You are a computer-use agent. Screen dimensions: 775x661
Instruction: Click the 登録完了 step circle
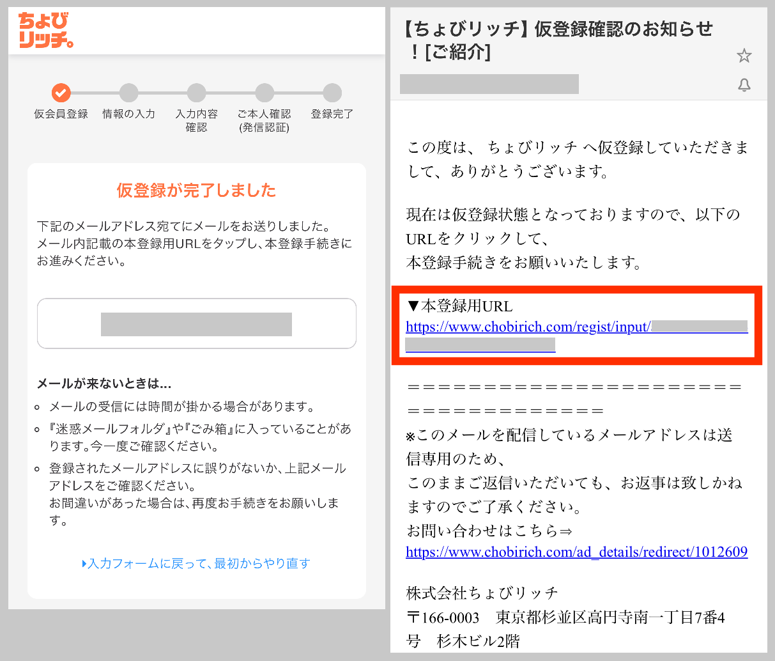pos(332,93)
